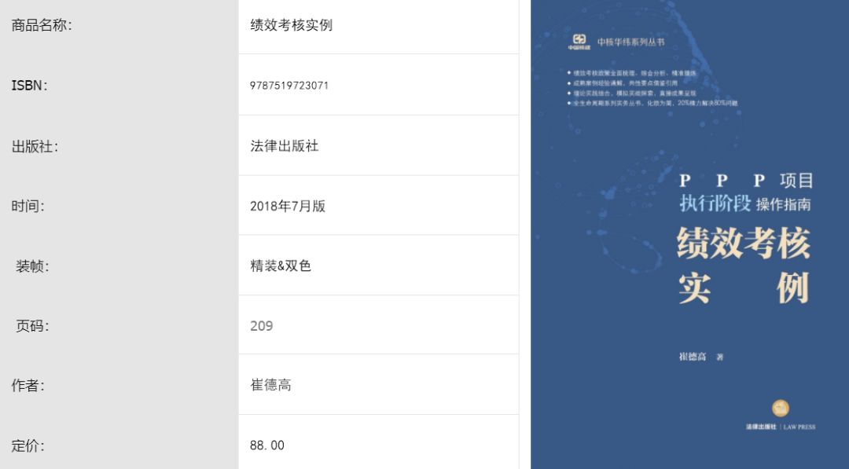Image resolution: width=849 pixels, height=469 pixels.
Task: Click the Law Press emblem on cover
Action: tap(781, 408)
